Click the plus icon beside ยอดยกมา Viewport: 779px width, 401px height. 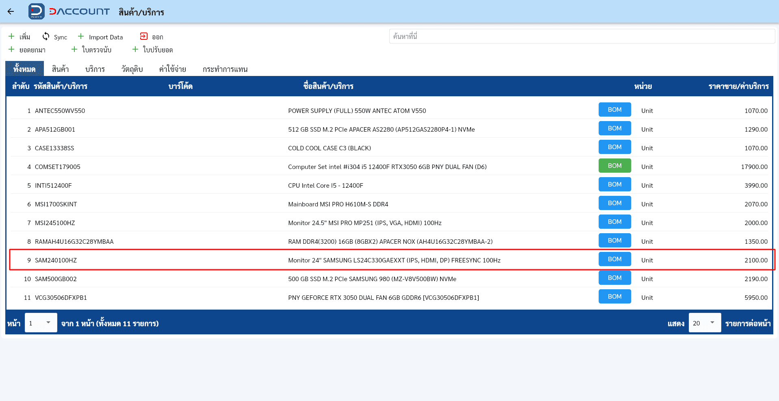tap(11, 49)
